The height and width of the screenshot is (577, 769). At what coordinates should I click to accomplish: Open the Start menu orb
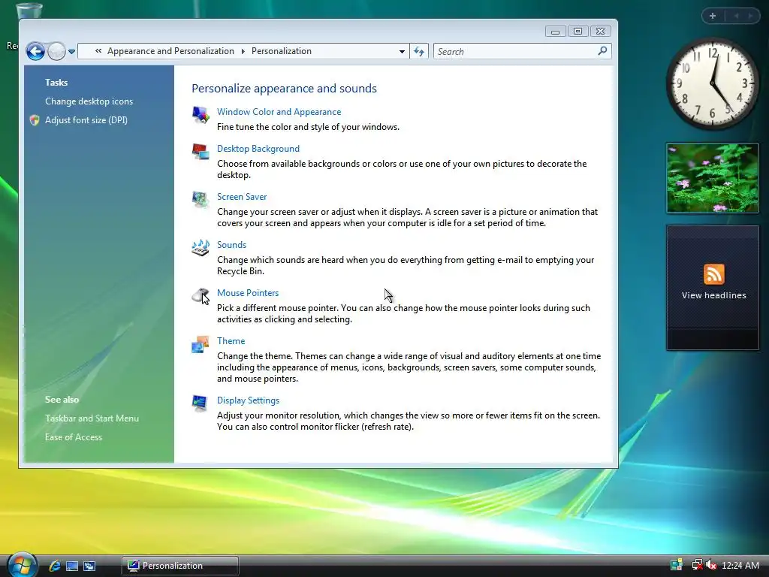tap(22, 565)
